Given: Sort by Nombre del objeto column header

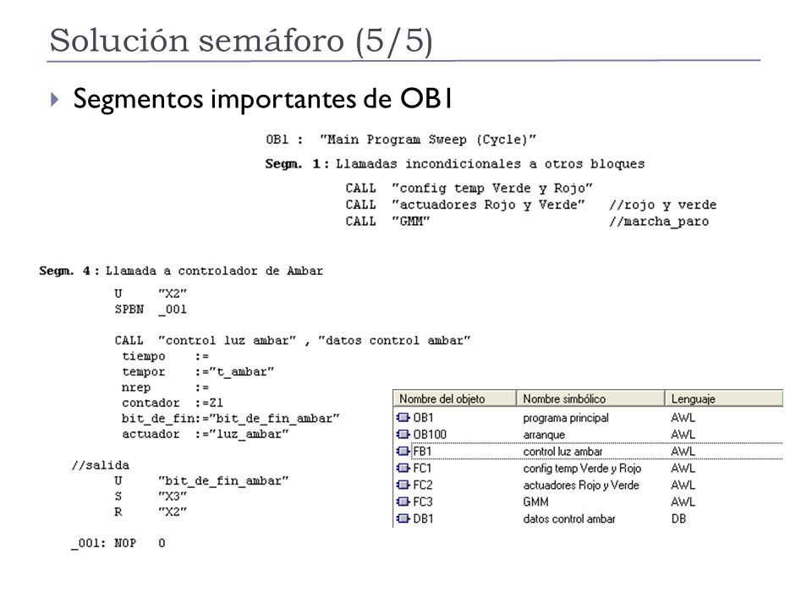Looking at the screenshot, I should pyautogui.click(x=455, y=398).
